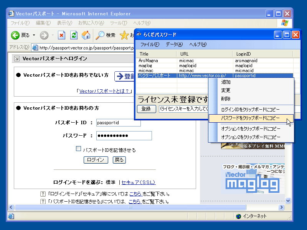Click the horizontal scrollbar thumb in IE
Viewport: 307px width, 230px height.
pyautogui.click(x=130, y=207)
